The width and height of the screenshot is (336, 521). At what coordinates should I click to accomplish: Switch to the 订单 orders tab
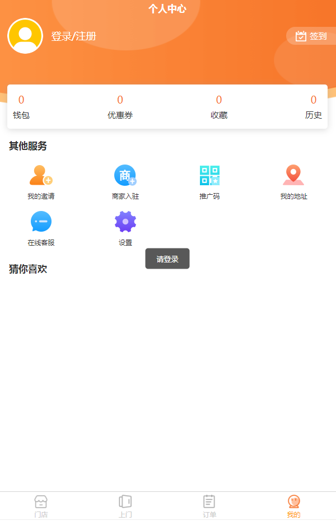[209, 506]
